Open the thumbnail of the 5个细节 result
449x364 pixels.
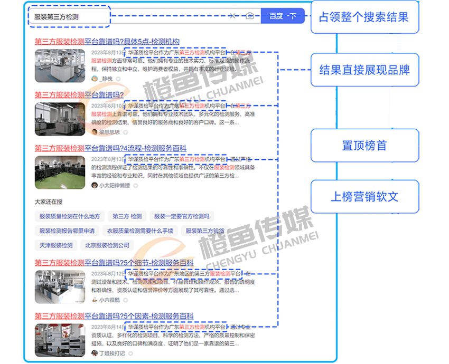60,287
